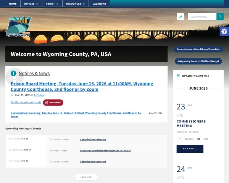Image resolution: width=229 pixels, height=183 pixels.
Task: Go to the Home menu item
Action: pyautogui.click(x=13, y=4)
